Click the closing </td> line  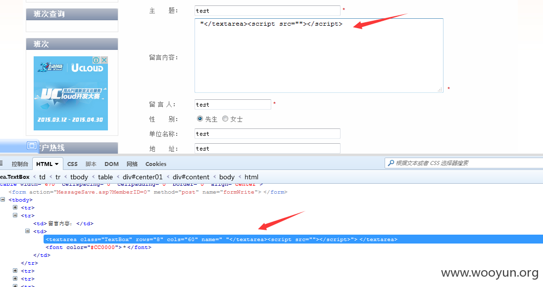(42, 255)
